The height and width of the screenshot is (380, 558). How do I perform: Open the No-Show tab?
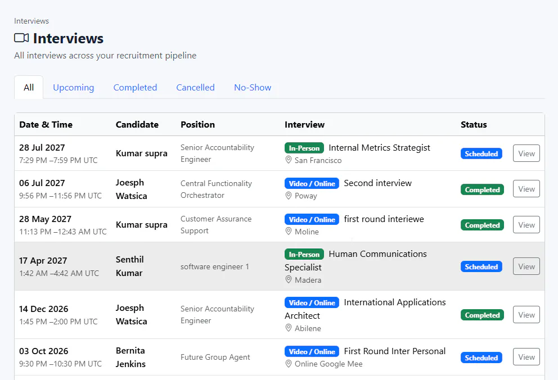tap(253, 88)
